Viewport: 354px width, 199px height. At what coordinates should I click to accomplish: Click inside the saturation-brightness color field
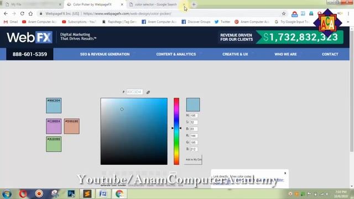(x=134, y=132)
